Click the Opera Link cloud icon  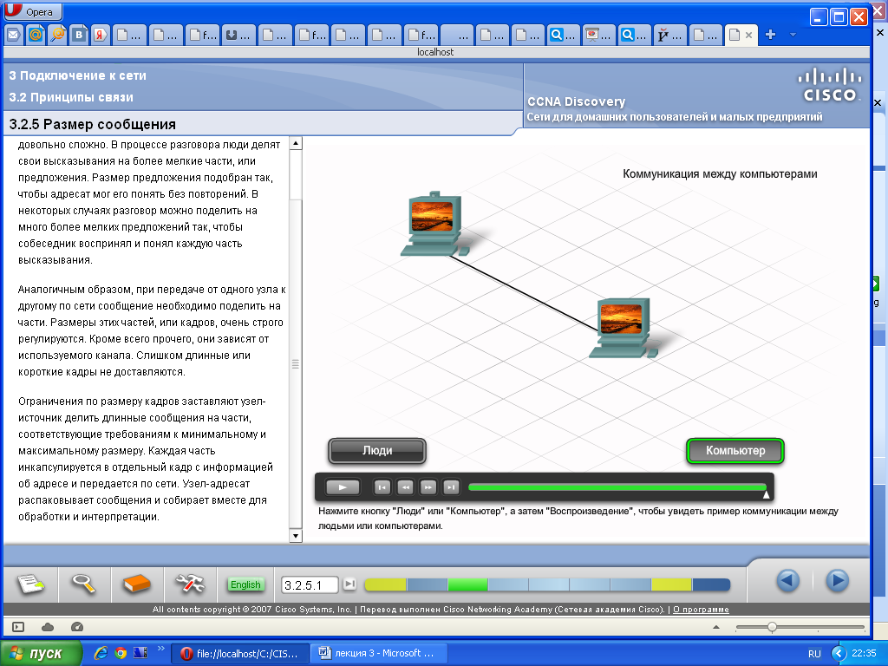49,627
